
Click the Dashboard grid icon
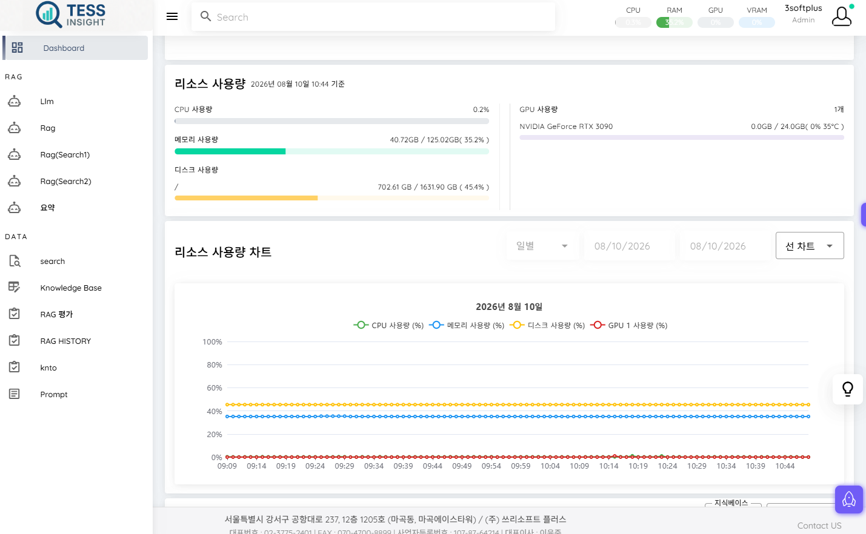[x=17, y=48]
